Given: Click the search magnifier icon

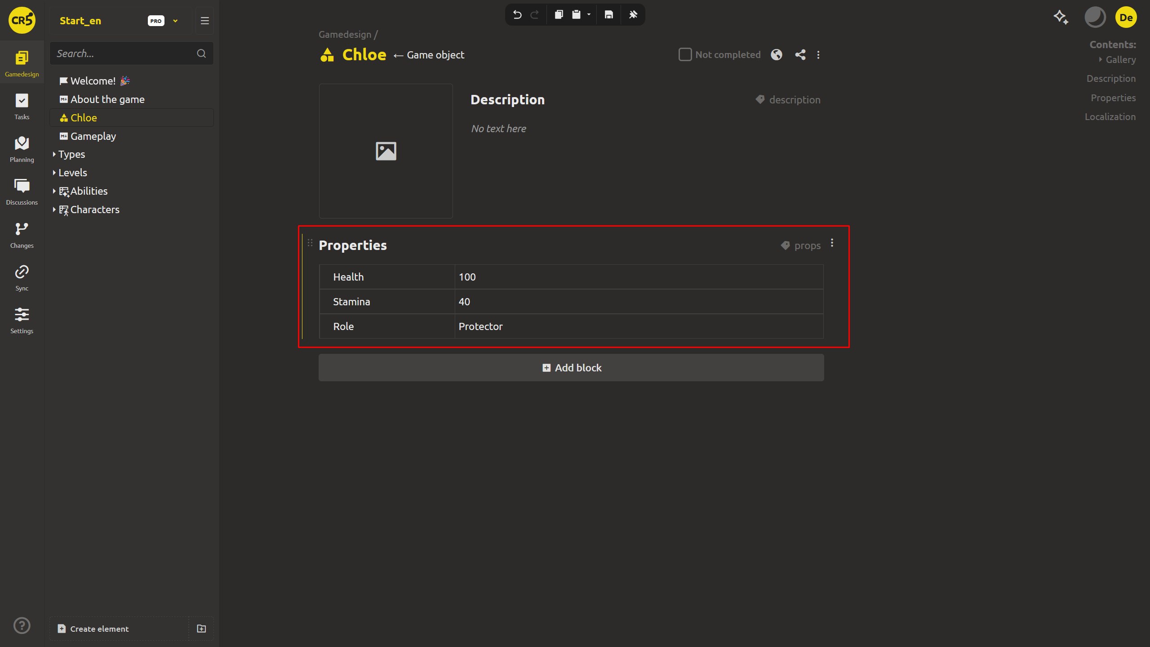Looking at the screenshot, I should 201,54.
